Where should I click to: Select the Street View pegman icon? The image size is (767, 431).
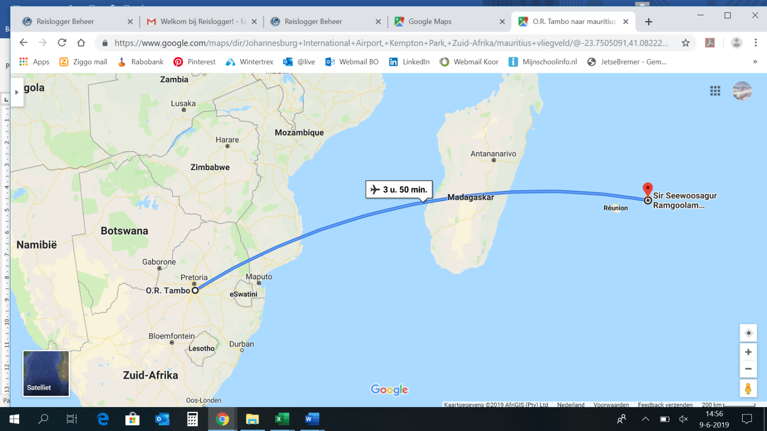tap(748, 388)
